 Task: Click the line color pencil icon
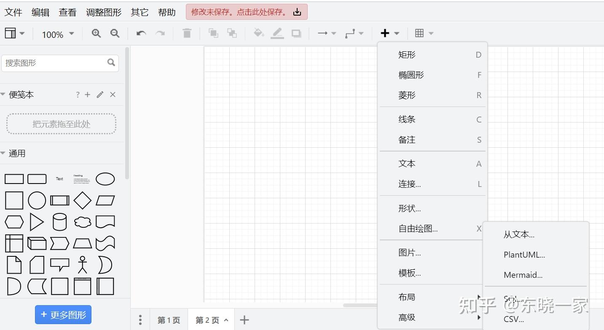277,33
